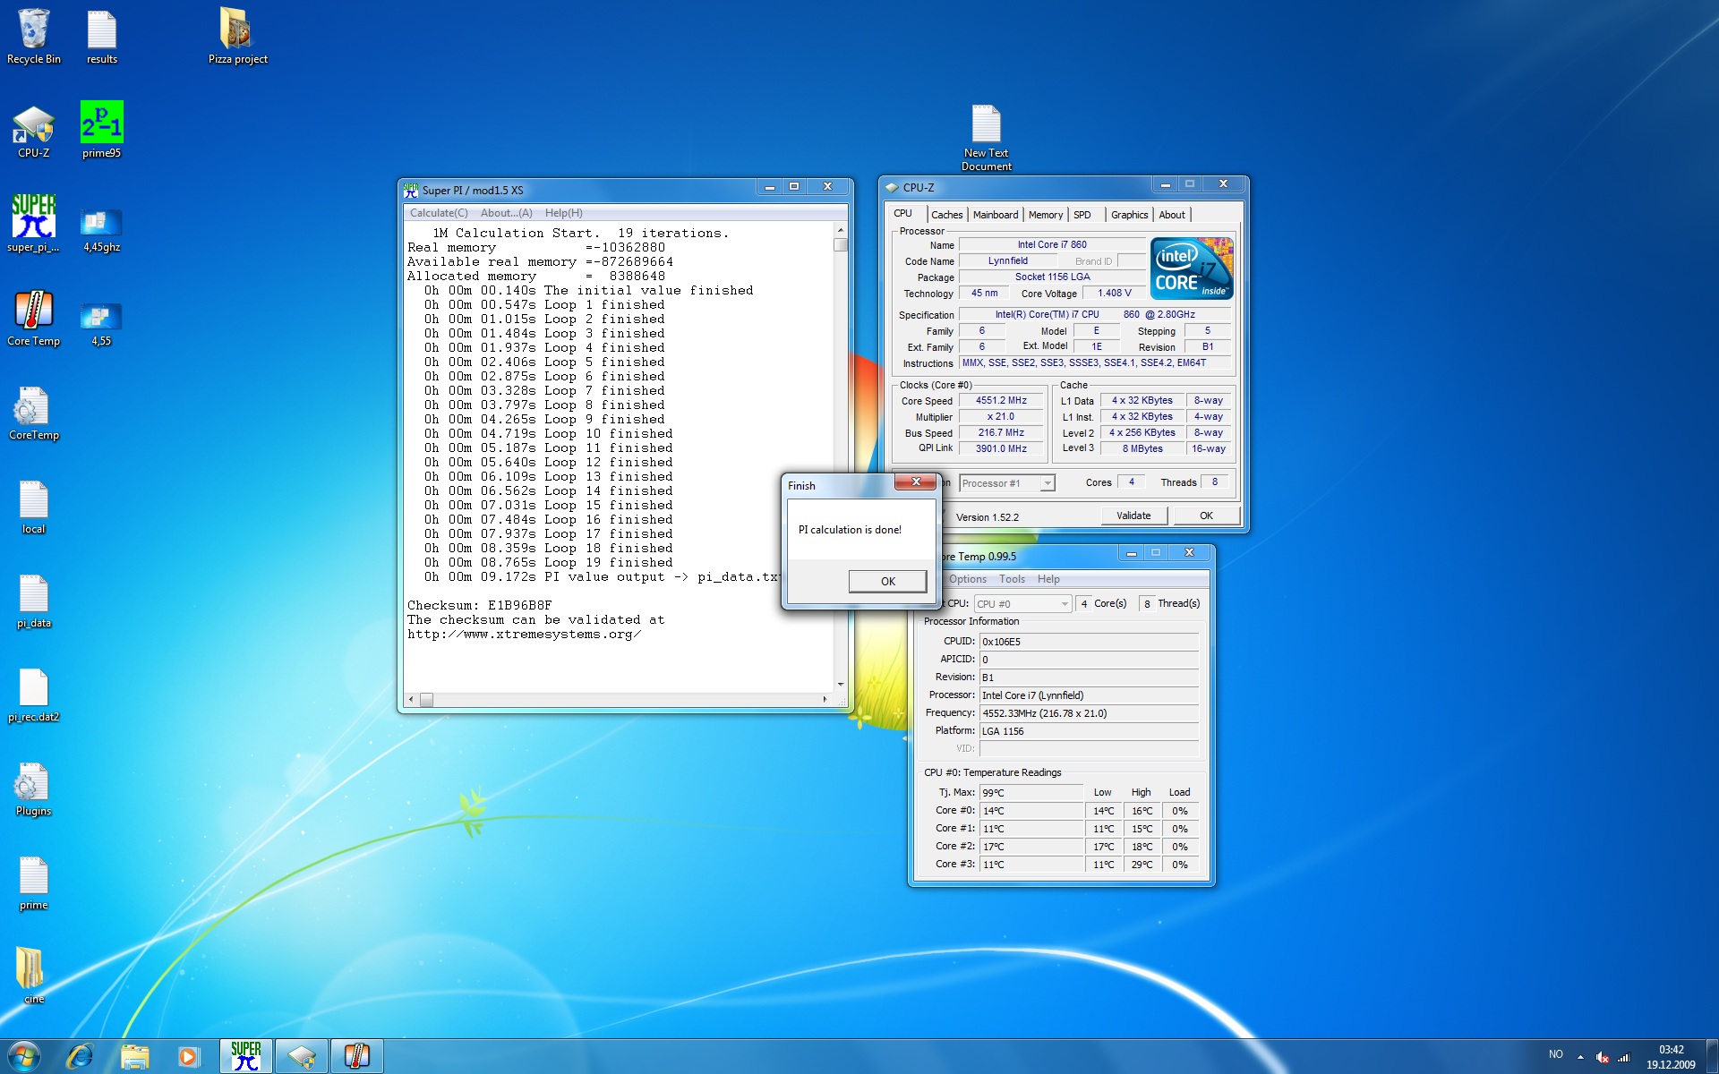Viewport: 1719px width, 1074px height.
Task: Click the OK button in CPU-Z
Action: tap(1206, 516)
